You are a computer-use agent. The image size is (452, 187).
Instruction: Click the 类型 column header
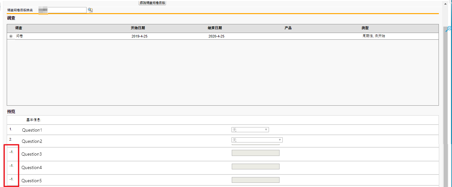pyautogui.click(x=365, y=28)
